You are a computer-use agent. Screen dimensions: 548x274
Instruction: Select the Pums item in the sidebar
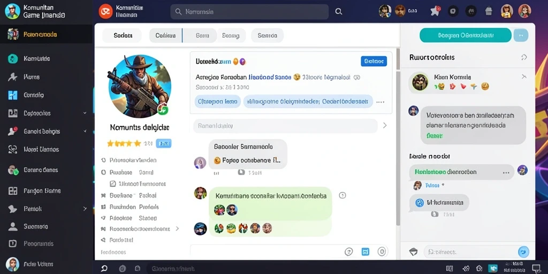point(32,77)
